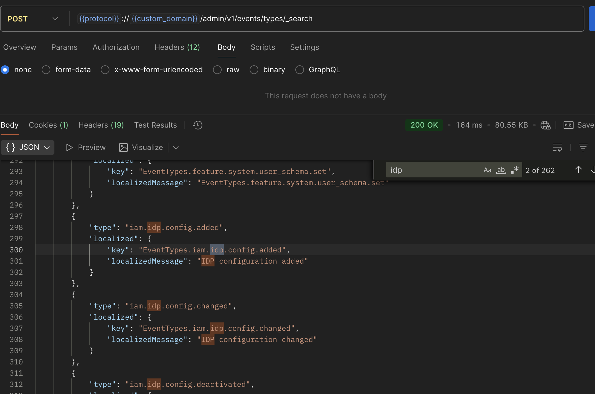
Task: Toggle match case in search box
Action: click(487, 170)
